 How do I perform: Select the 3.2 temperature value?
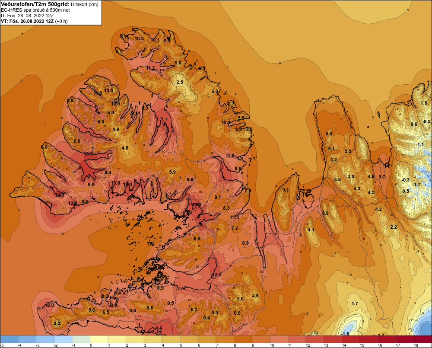tap(249, 129)
